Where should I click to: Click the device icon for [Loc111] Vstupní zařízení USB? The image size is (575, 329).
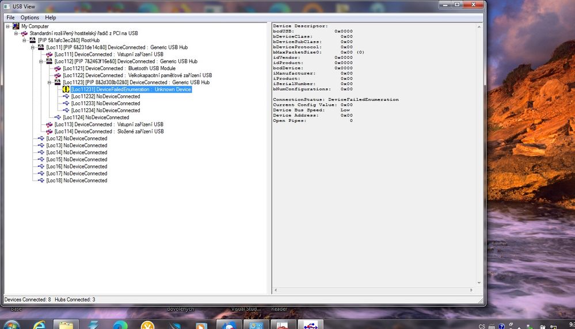pyautogui.click(x=49, y=54)
